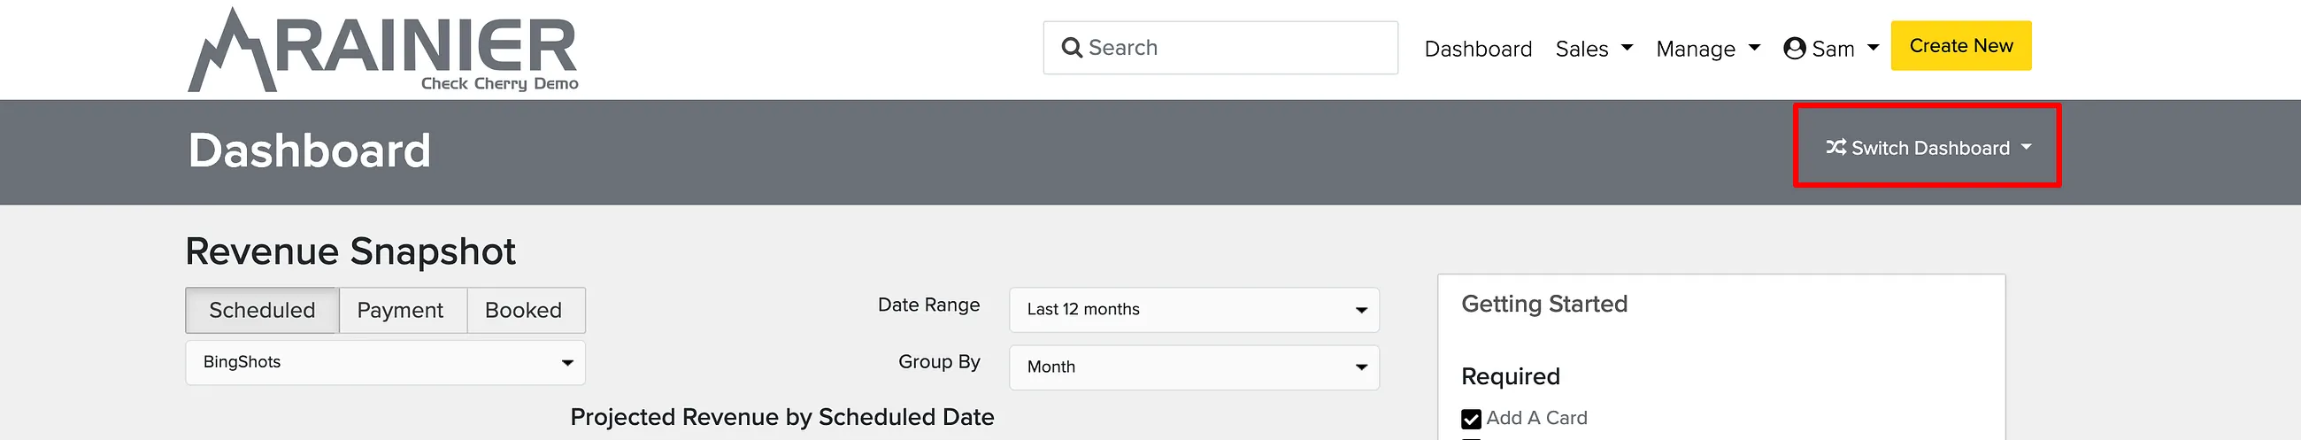Viewport: 2301px width, 440px height.
Task: Select the Booked revenue toggle
Action: coord(525,311)
